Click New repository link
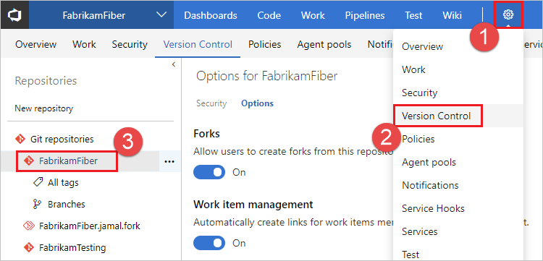This screenshot has height=261, width=543. [43, 109]
